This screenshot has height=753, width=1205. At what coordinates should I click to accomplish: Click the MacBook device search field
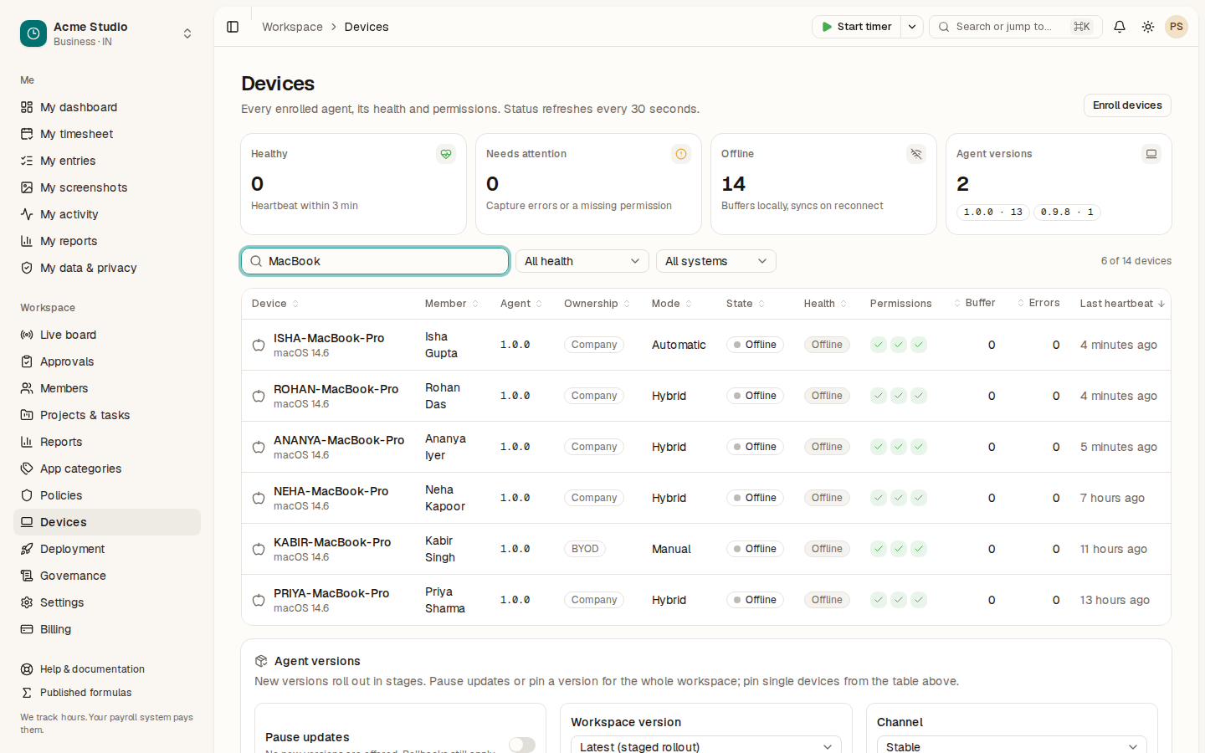pyautogui.click(x=375, y=261)
